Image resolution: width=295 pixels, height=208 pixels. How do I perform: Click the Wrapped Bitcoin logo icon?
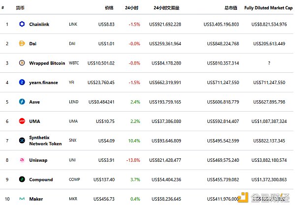(x=22, y=63)
